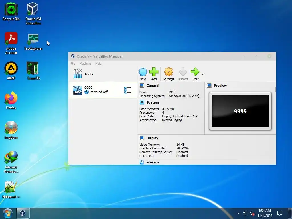Click the Windows 2003 (32-bit) value
The height and width of the screenshot is (219, 292).
[x=184, y=96]
